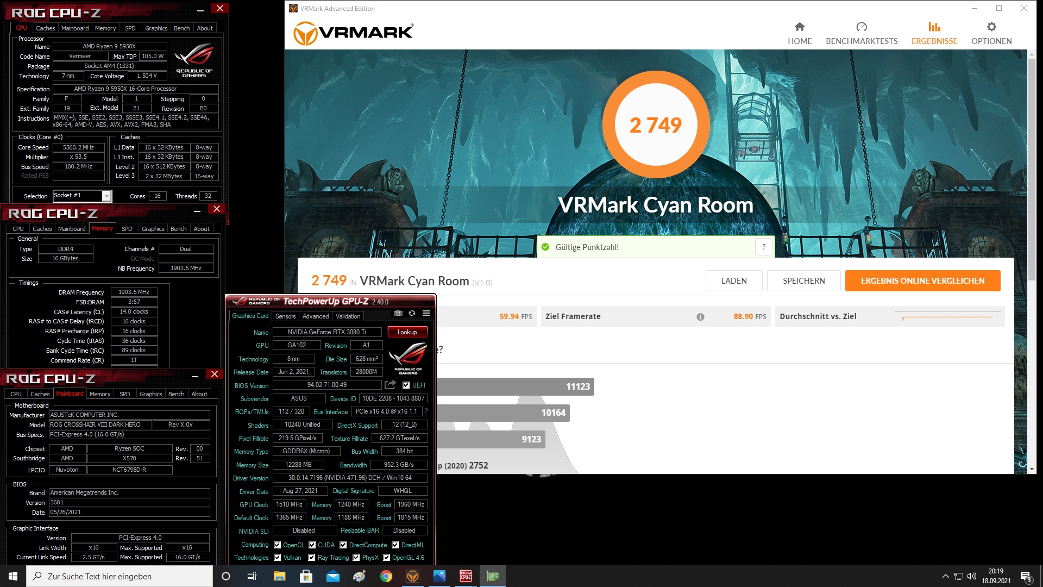Click the NVIDIA GeForce RTX 3080 Ti name field
This screenshot has width=1043, height=587.
(x=326, y=332)
